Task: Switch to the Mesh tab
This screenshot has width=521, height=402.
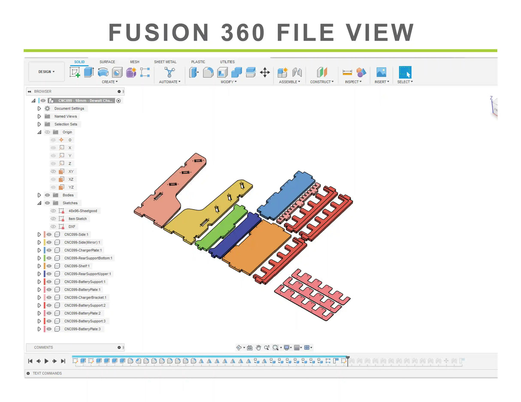Action: pyautogui.click(x=135, y=62)
